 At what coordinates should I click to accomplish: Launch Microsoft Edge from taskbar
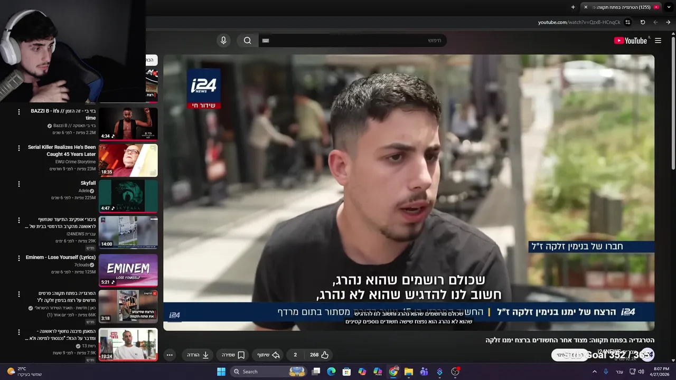pyautogui.click(x=331, y=372)
